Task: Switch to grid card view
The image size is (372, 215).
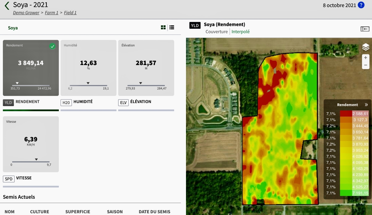Action: 163,27
